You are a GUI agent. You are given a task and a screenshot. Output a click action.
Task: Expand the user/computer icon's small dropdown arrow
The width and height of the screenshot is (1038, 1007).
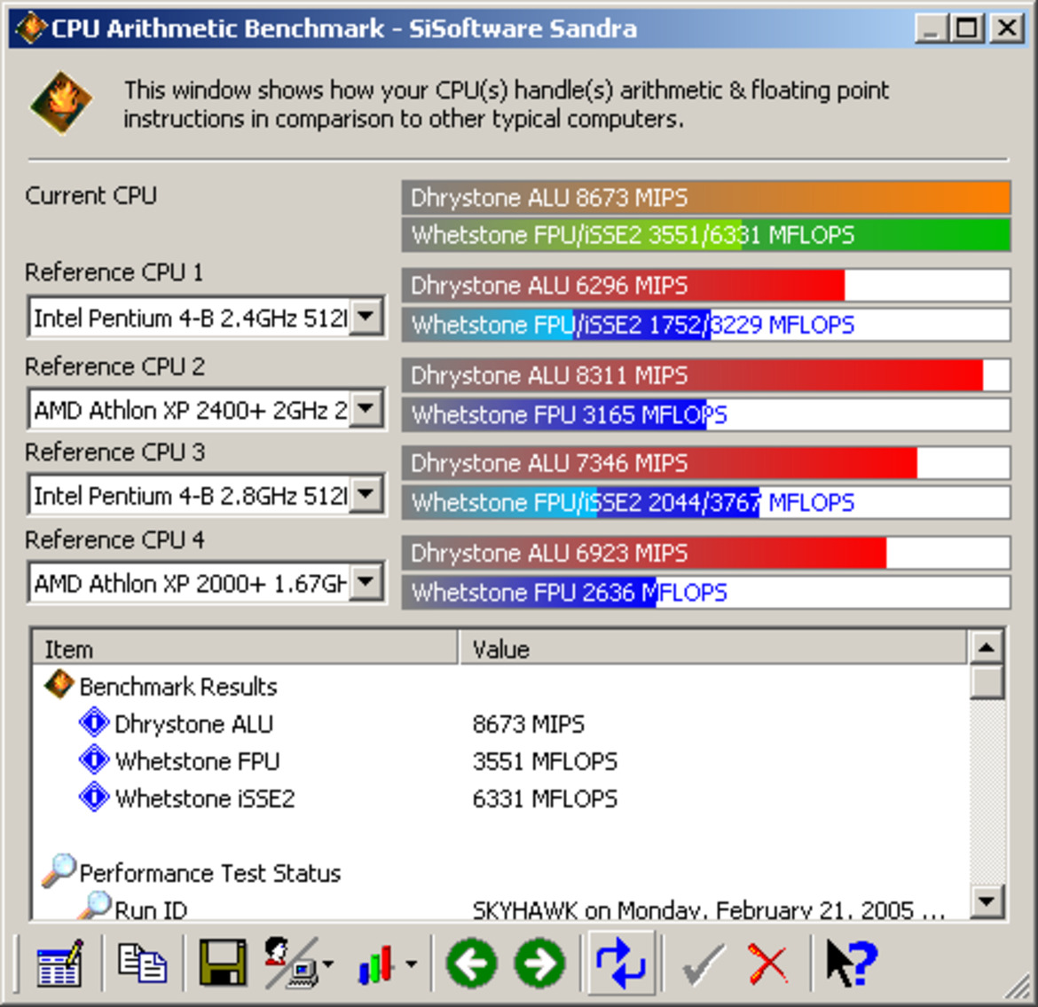[x=328, y=964]
